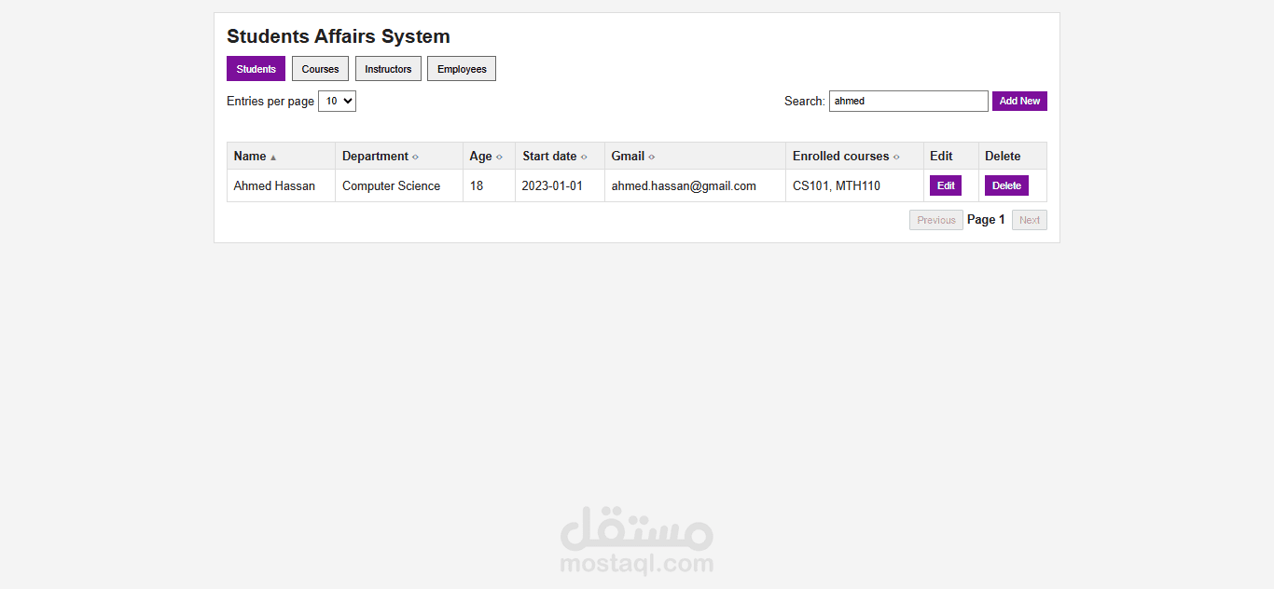Sort by Start date sort icon
Image resolution: width=1274 pixels, height=589 pixels.
[584, 157]
